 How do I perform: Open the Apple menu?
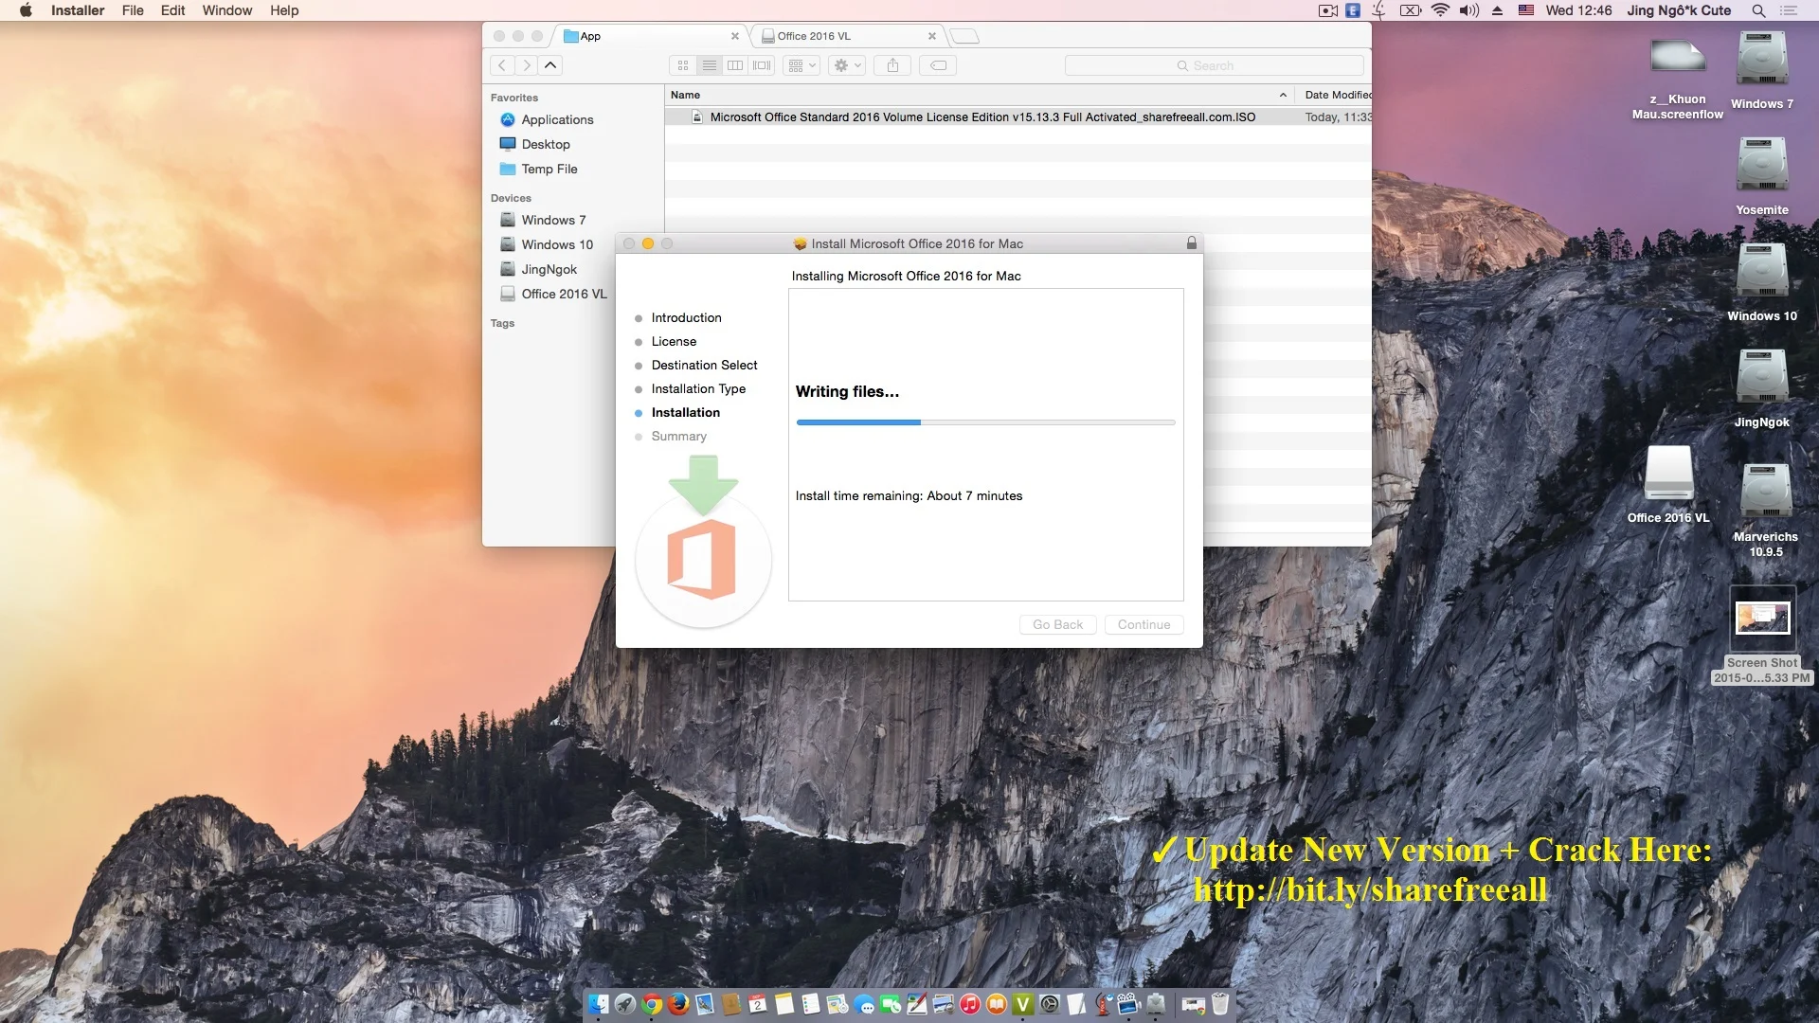pyautogui.click(x=26, y=10)
